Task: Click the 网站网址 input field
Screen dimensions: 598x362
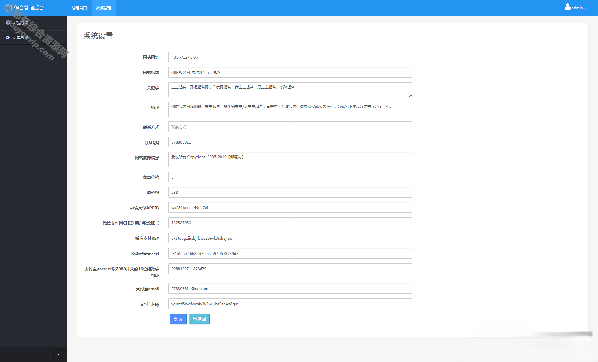Action: point(291,57)
